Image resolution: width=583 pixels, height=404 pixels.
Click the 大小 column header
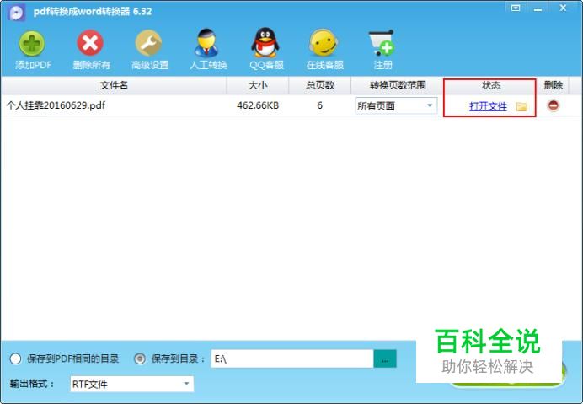click(258, 86)
